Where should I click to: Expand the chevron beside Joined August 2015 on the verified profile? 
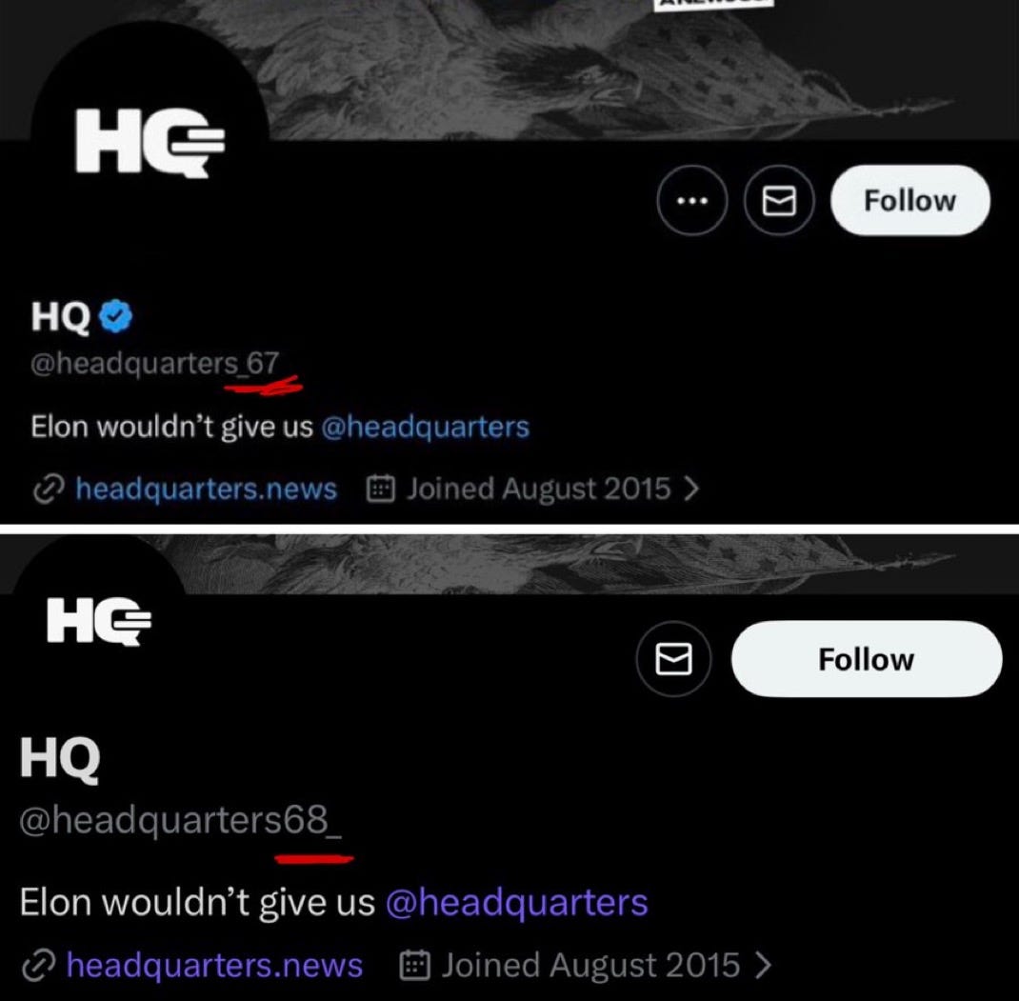coord(691,489)
